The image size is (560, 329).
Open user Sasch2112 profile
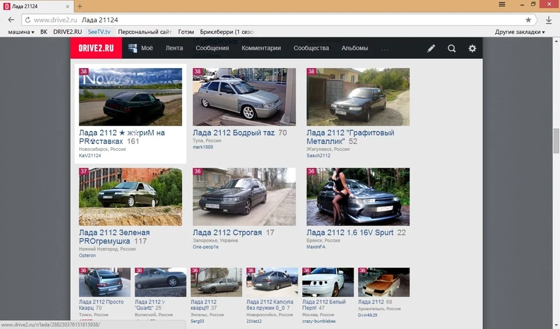(x=318, y=156)
